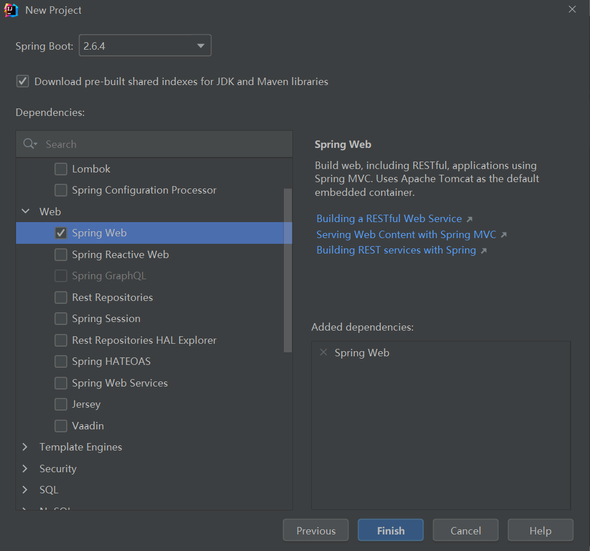This screenshot has width=590, height=551.
Task: Click arrow icon beside Building a RESTful Web Service
Action: coord(469,219)
